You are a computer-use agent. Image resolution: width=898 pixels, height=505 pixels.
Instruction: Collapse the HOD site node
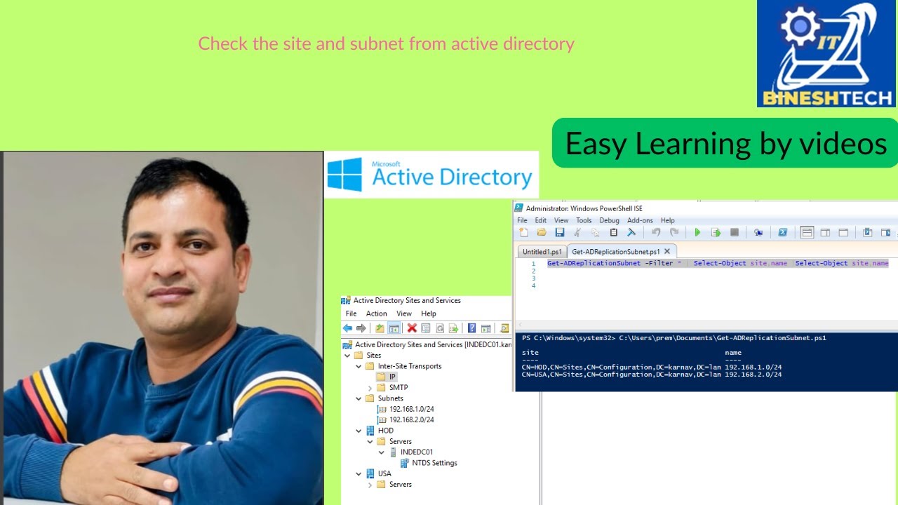(358, 431)
